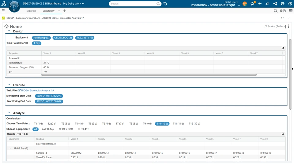Select time point T1 (1 d)
Image resolution: width=294 pixels, height=165 pixels.
click(38, 124)
